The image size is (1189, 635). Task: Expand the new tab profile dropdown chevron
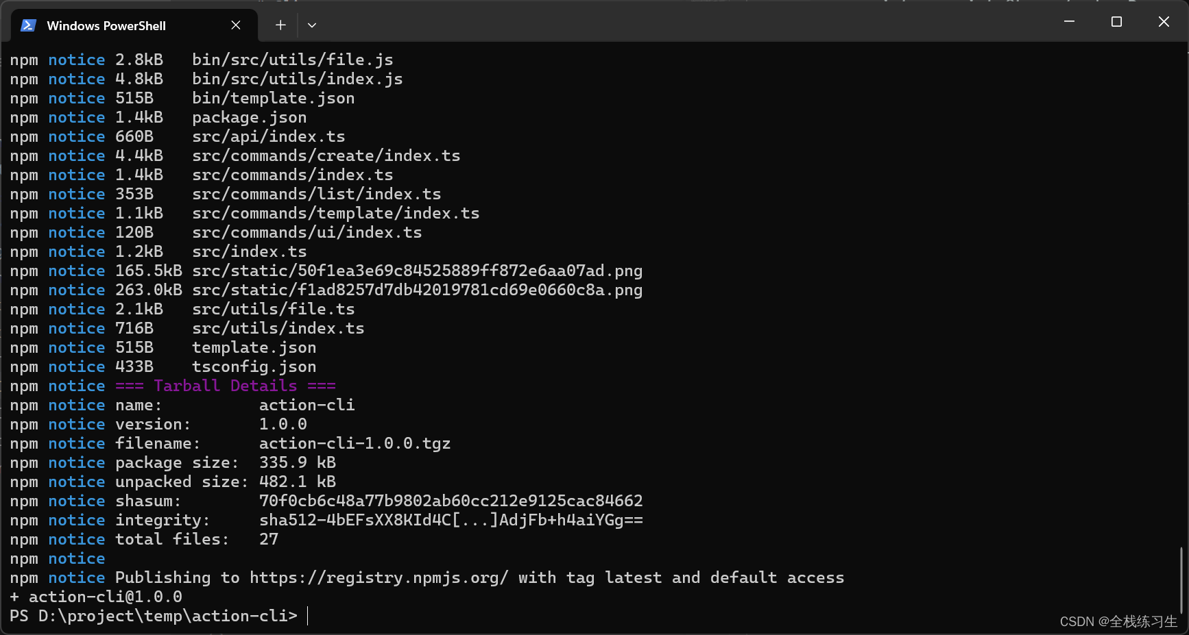(312, 25)
